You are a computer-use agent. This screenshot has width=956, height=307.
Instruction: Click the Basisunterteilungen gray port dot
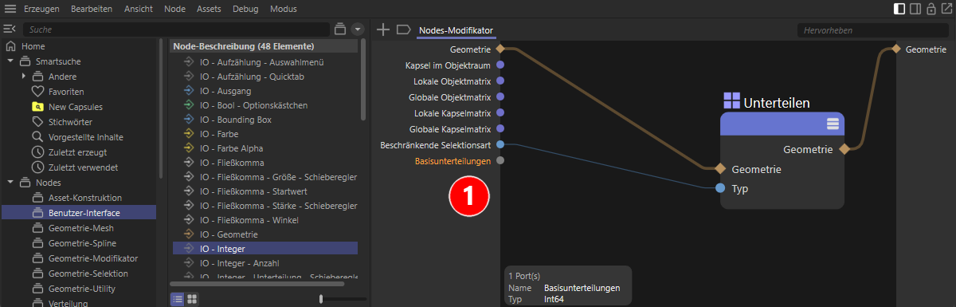(500, 161)
